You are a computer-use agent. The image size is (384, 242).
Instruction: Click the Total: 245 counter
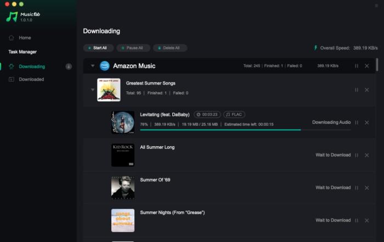(251, 66)
